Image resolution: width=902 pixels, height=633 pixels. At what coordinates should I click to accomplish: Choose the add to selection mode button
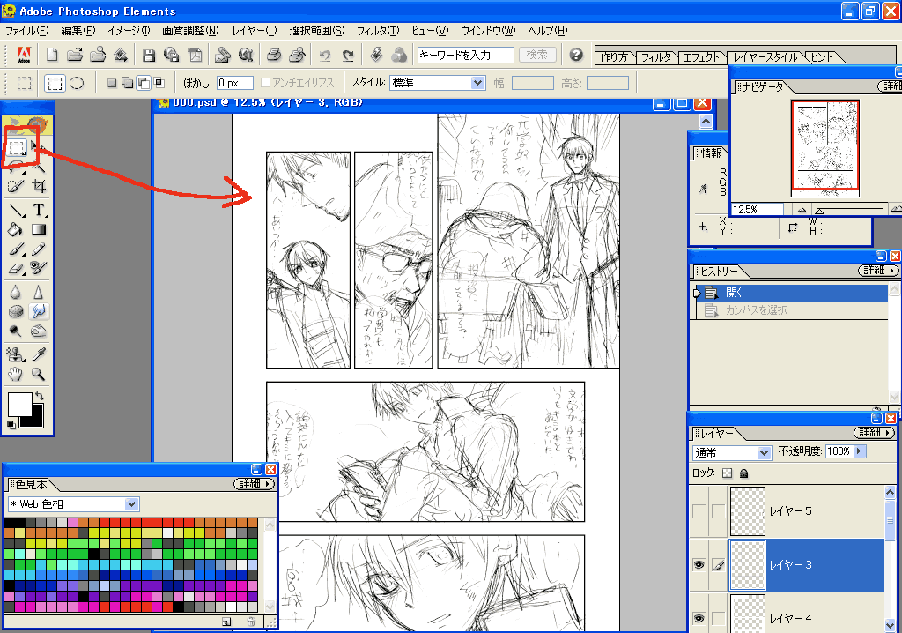tap(127, 83)
